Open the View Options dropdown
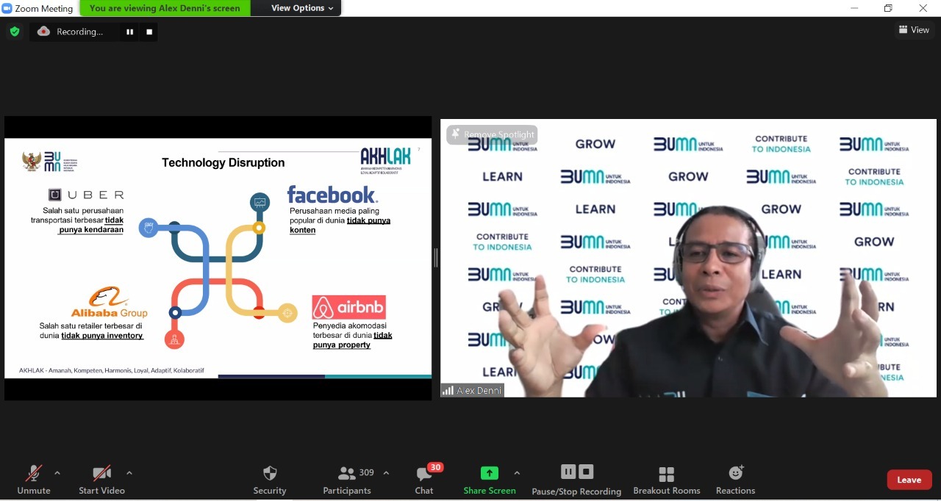 pyautogui.click(x=302, y=8)
